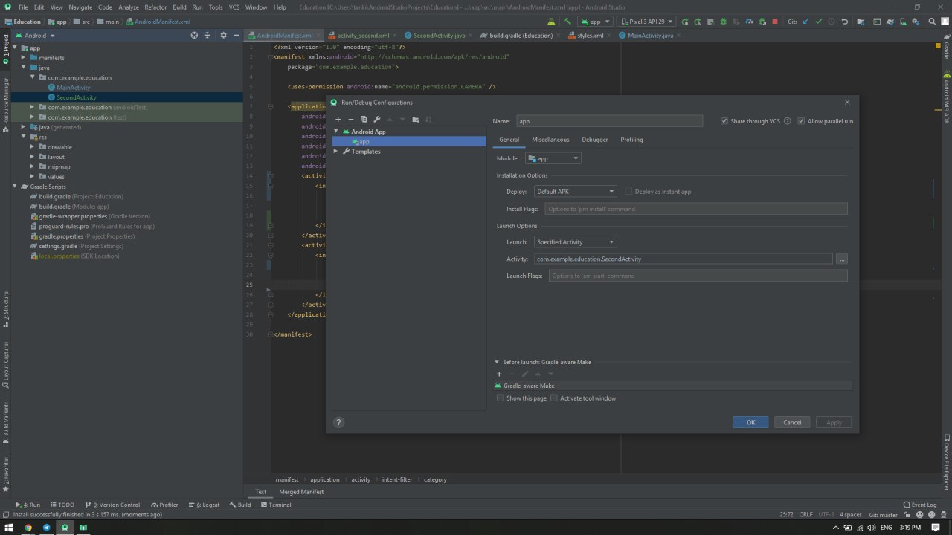The height and width of the screenshot is (535, 952).
Task: Switch to Merged Manifest view
Action: coord(301,492)
